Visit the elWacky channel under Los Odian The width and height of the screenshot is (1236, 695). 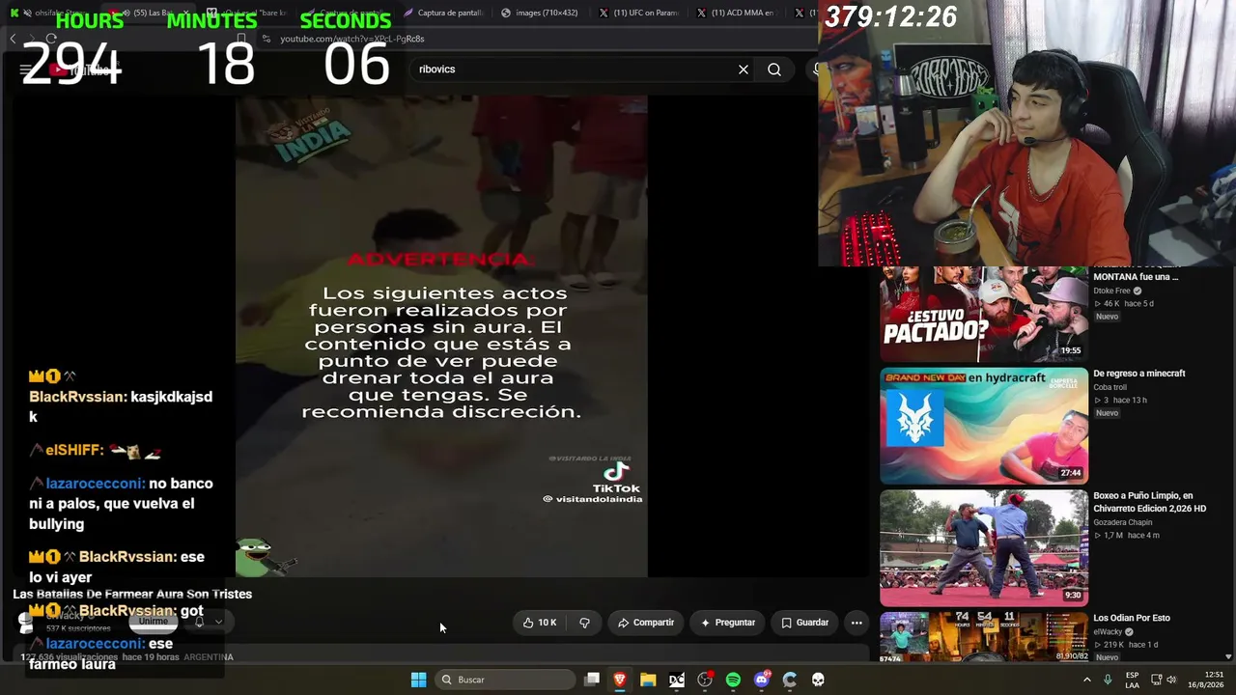[1107, 632]
